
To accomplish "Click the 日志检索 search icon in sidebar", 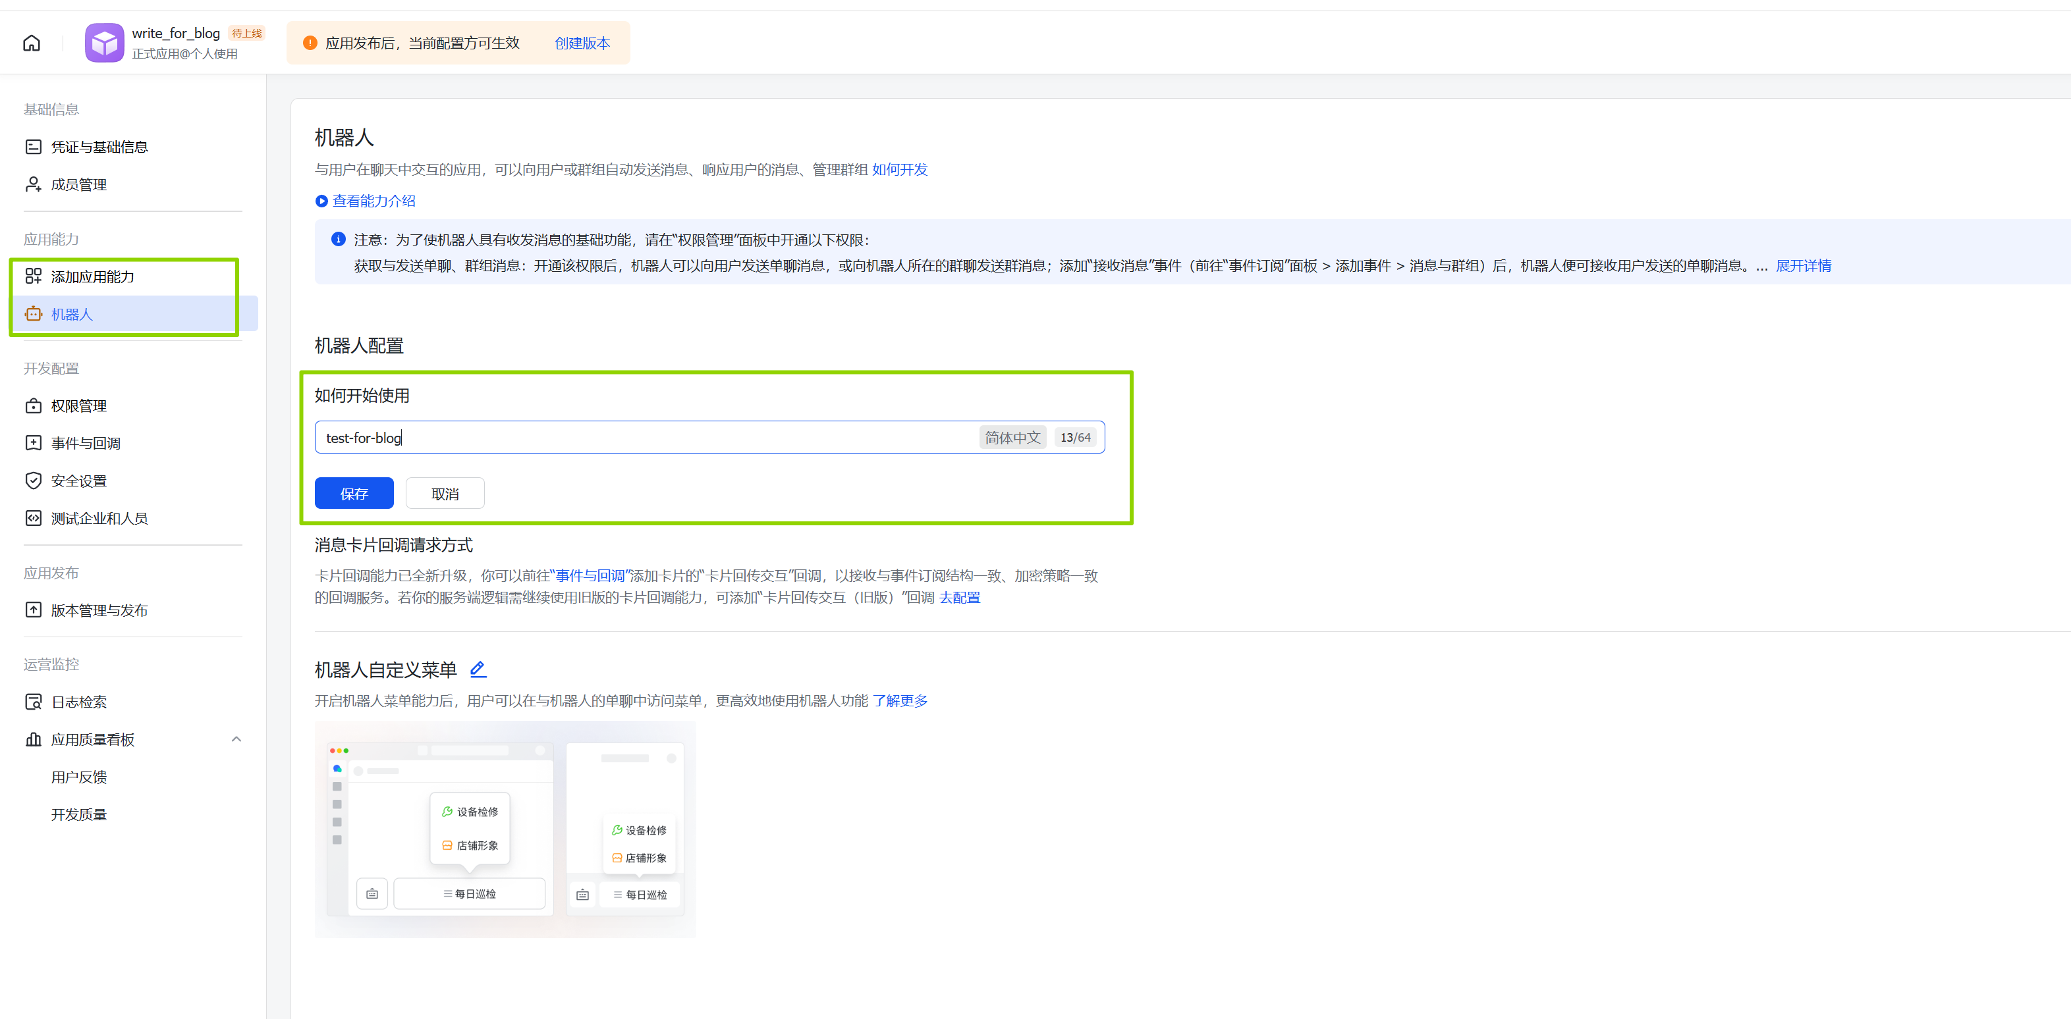I will [x=33, y=702].
